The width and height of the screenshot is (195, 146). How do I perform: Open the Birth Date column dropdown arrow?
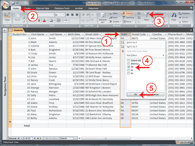(x=83, y=35)
